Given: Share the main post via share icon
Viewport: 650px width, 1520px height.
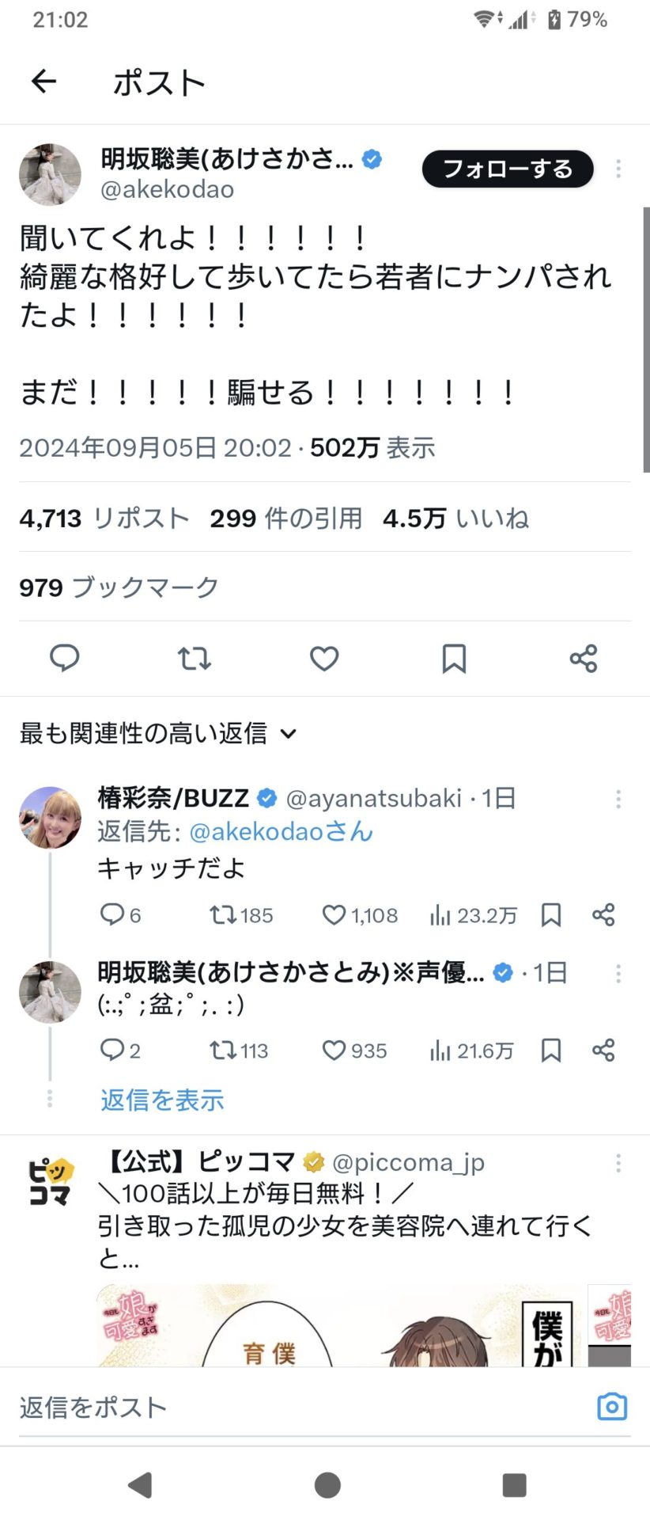Looking at the screenshot, I should [583, 658].
